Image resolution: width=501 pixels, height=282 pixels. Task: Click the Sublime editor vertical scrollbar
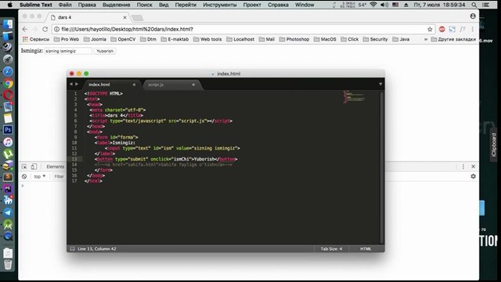pos(381,168)
